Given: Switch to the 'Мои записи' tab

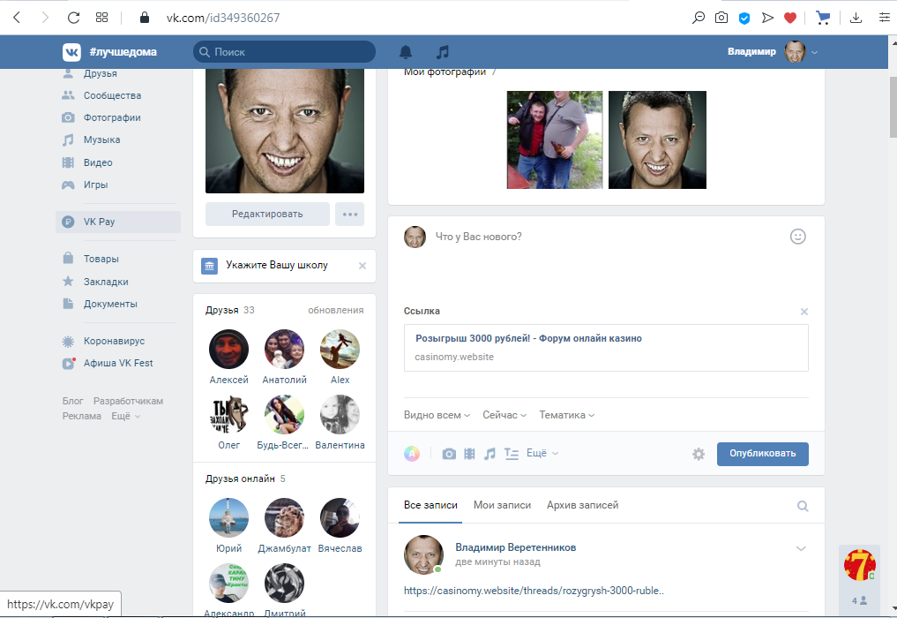Looking at the screenshot, I should [x=502, y=505].
